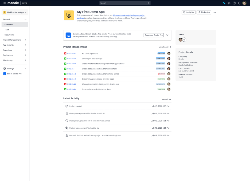Click the user profile avatar in header
The width and height of the screenshot is (250, 181).
coord(244,3)
